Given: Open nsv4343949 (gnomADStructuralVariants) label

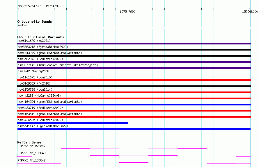Looking at the screenshot, I should tap(50, 53).
